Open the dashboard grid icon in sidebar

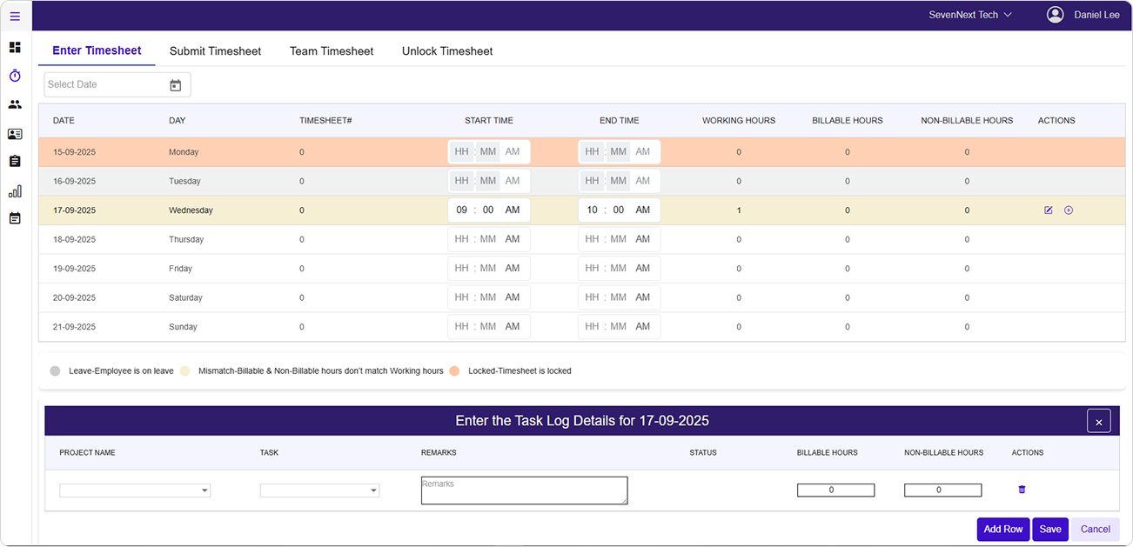(x=15, y=47)
